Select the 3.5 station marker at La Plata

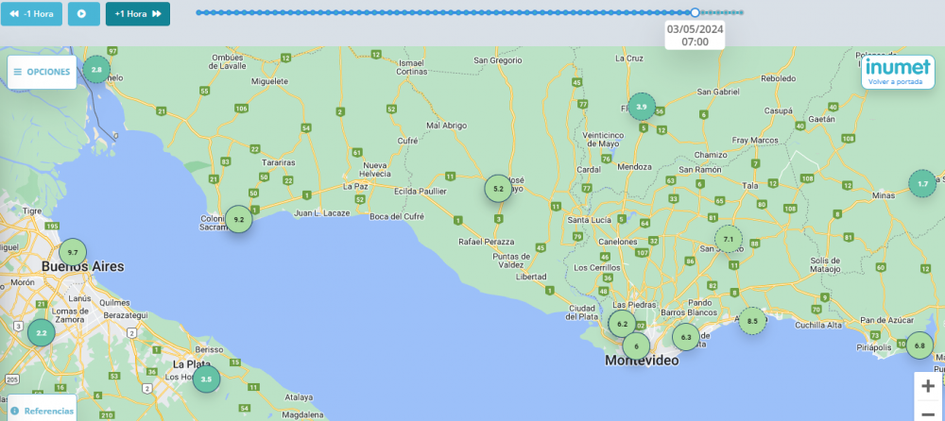pyautogui.click(x=206, y=379)
